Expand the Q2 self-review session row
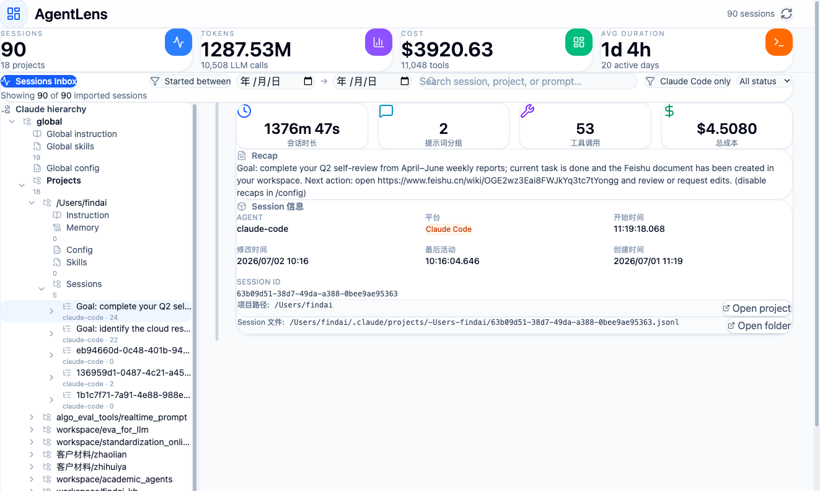The height and width of the screenshot is (491, 820). coord(51,311)
